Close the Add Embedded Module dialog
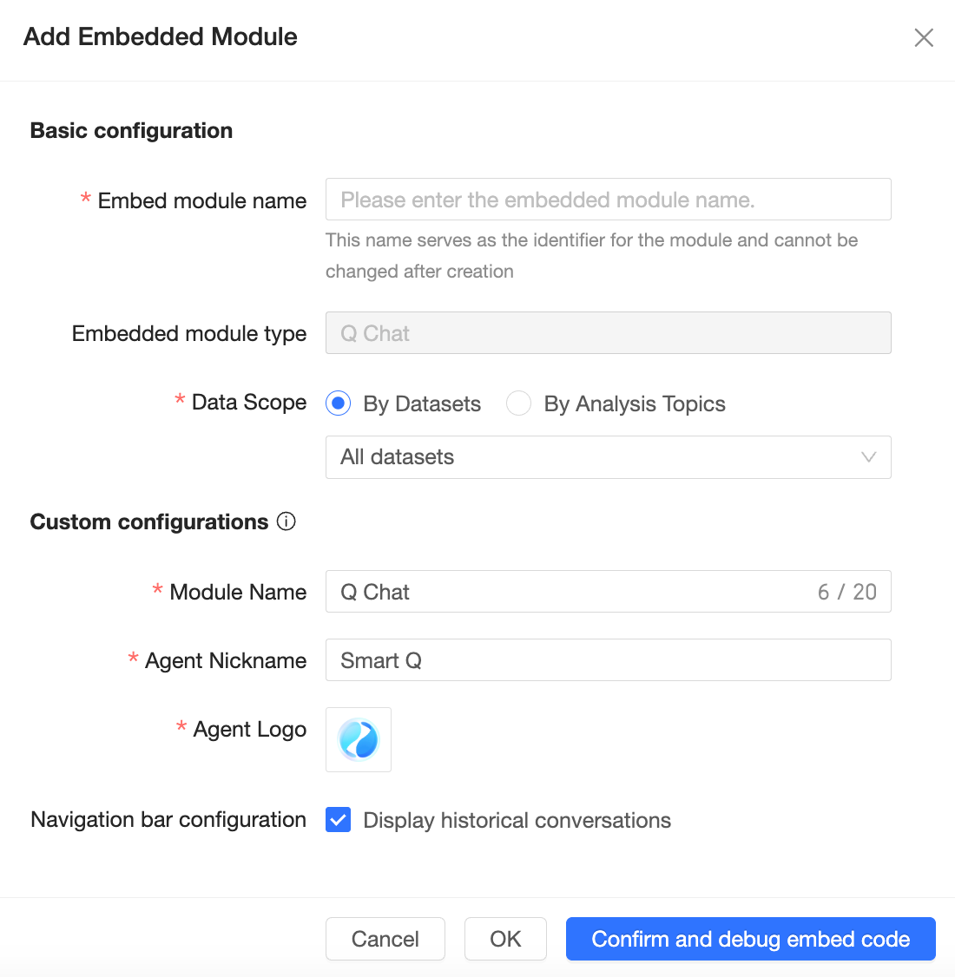 pyautogui.click(x=924, y=37)
